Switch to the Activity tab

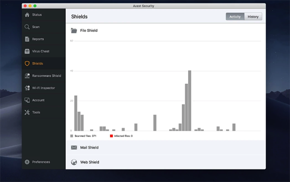point(235,16)
